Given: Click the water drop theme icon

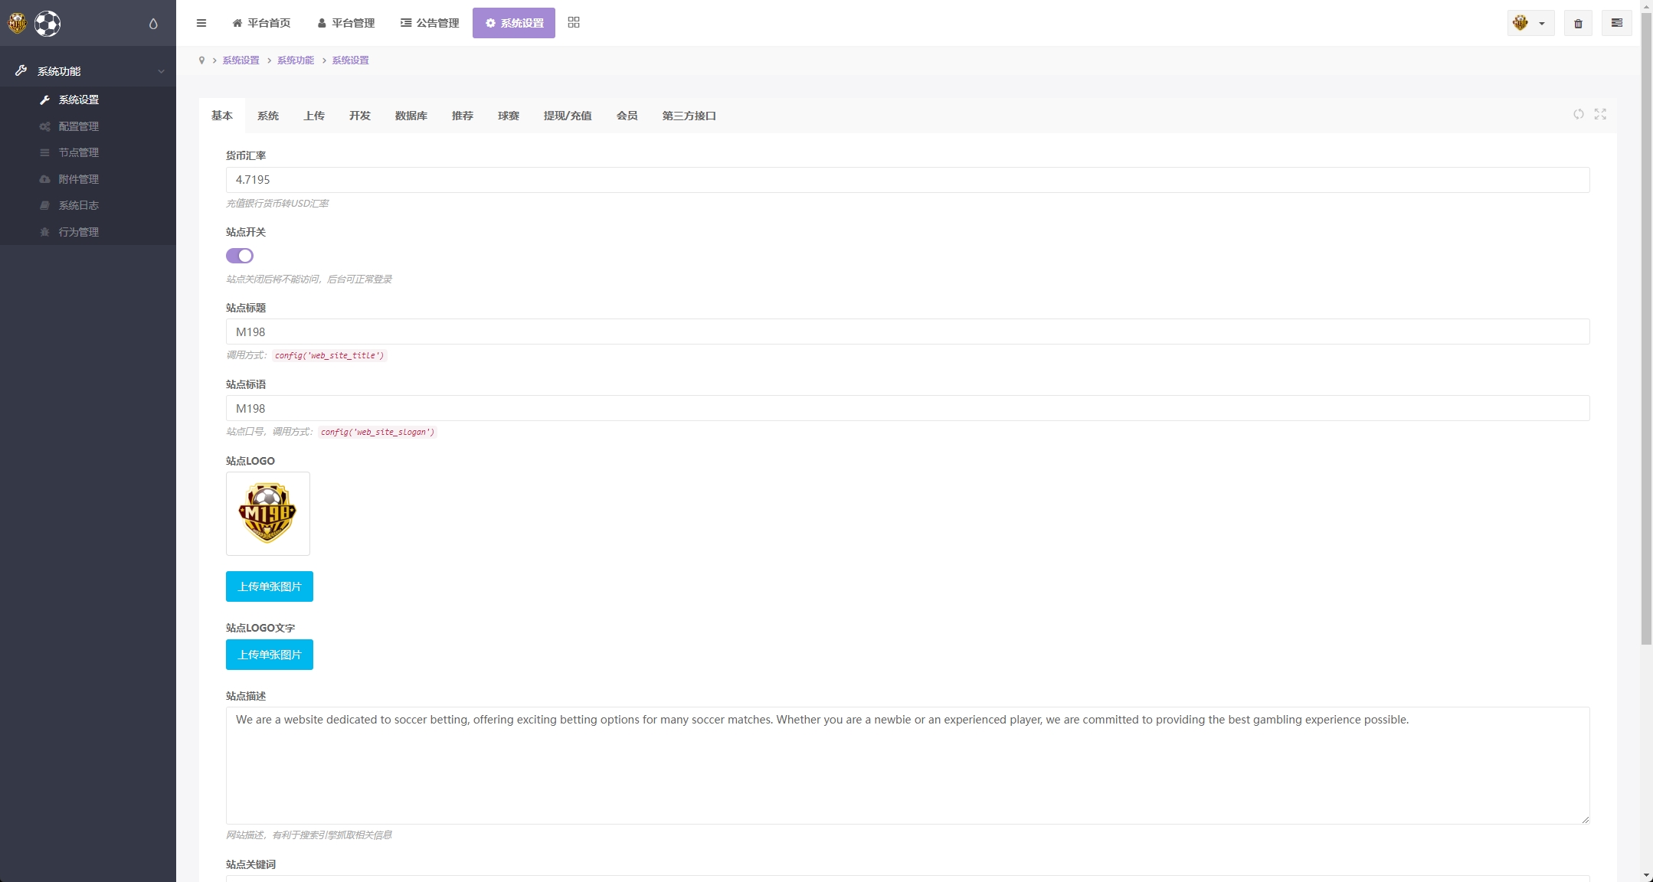Looking at the screenshot, I should tap(153, 24).
